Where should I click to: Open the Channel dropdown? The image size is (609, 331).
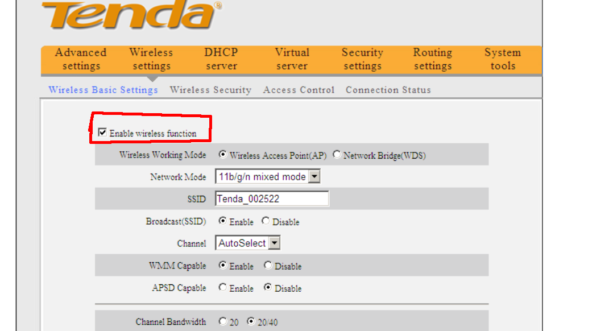(x=248, y=243)
